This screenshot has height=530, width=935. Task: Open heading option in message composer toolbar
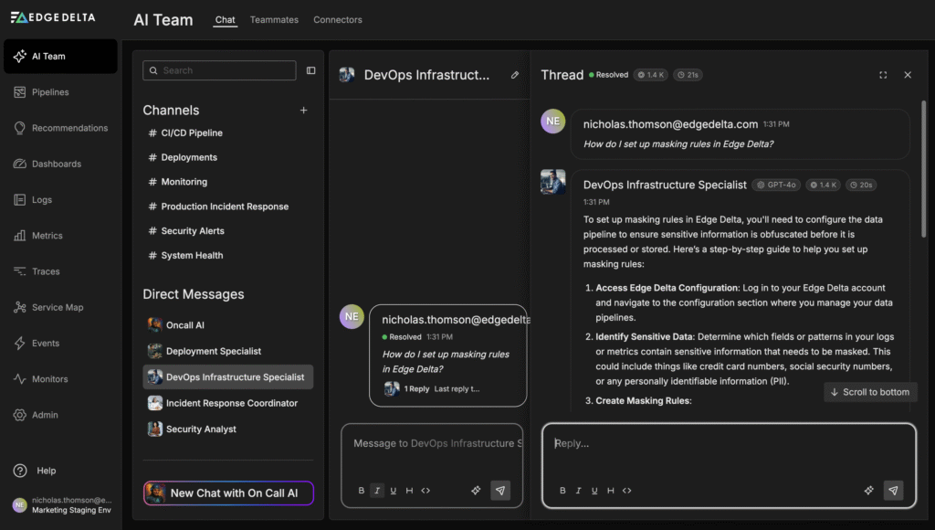click(x=409, y=491)
